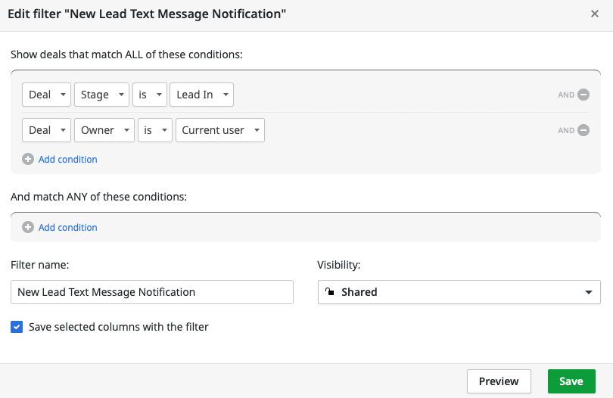
Task: Close the Edit filter dialog
Action: [595, 14]
